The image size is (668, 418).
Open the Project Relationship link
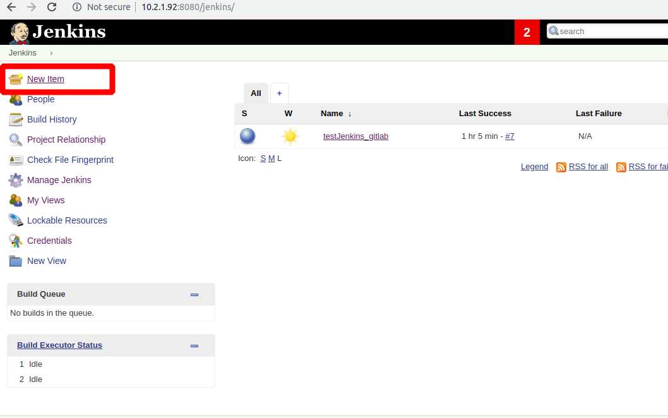click(66, 140)
